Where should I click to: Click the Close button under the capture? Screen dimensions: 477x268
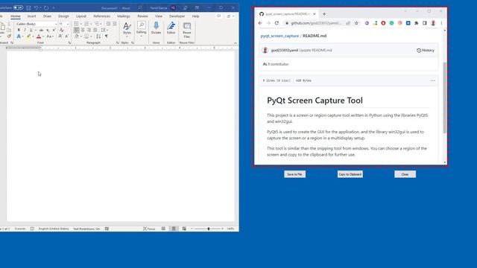tap(405, 174)
